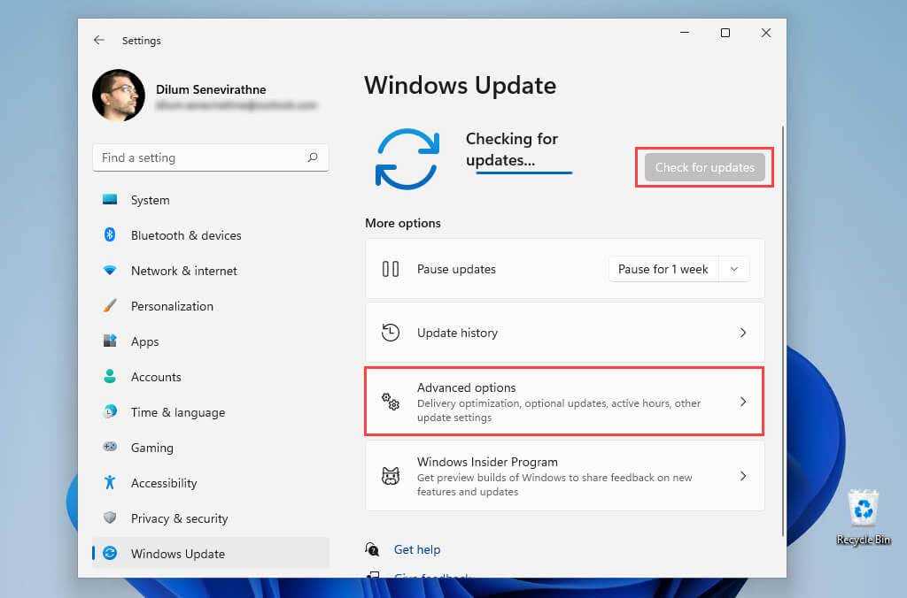This screenshot has width=907, height=598.
Task: Open Bluetooth & devices settings
Action: tap(211, 235)
